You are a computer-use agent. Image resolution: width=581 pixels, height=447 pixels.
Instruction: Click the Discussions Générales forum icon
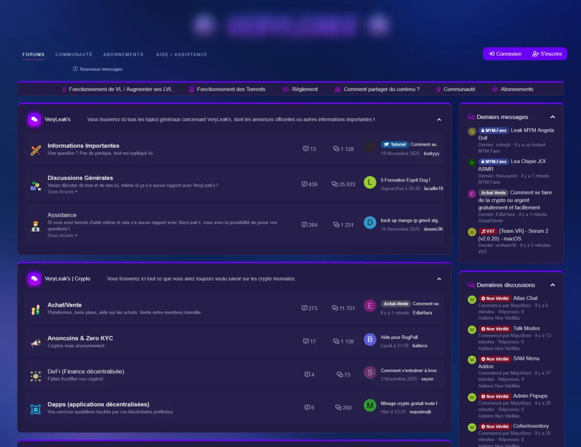pos(35,185)
